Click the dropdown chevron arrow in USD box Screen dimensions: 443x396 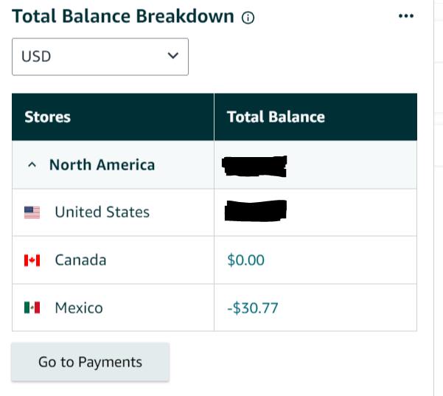[x=173, y=55]
